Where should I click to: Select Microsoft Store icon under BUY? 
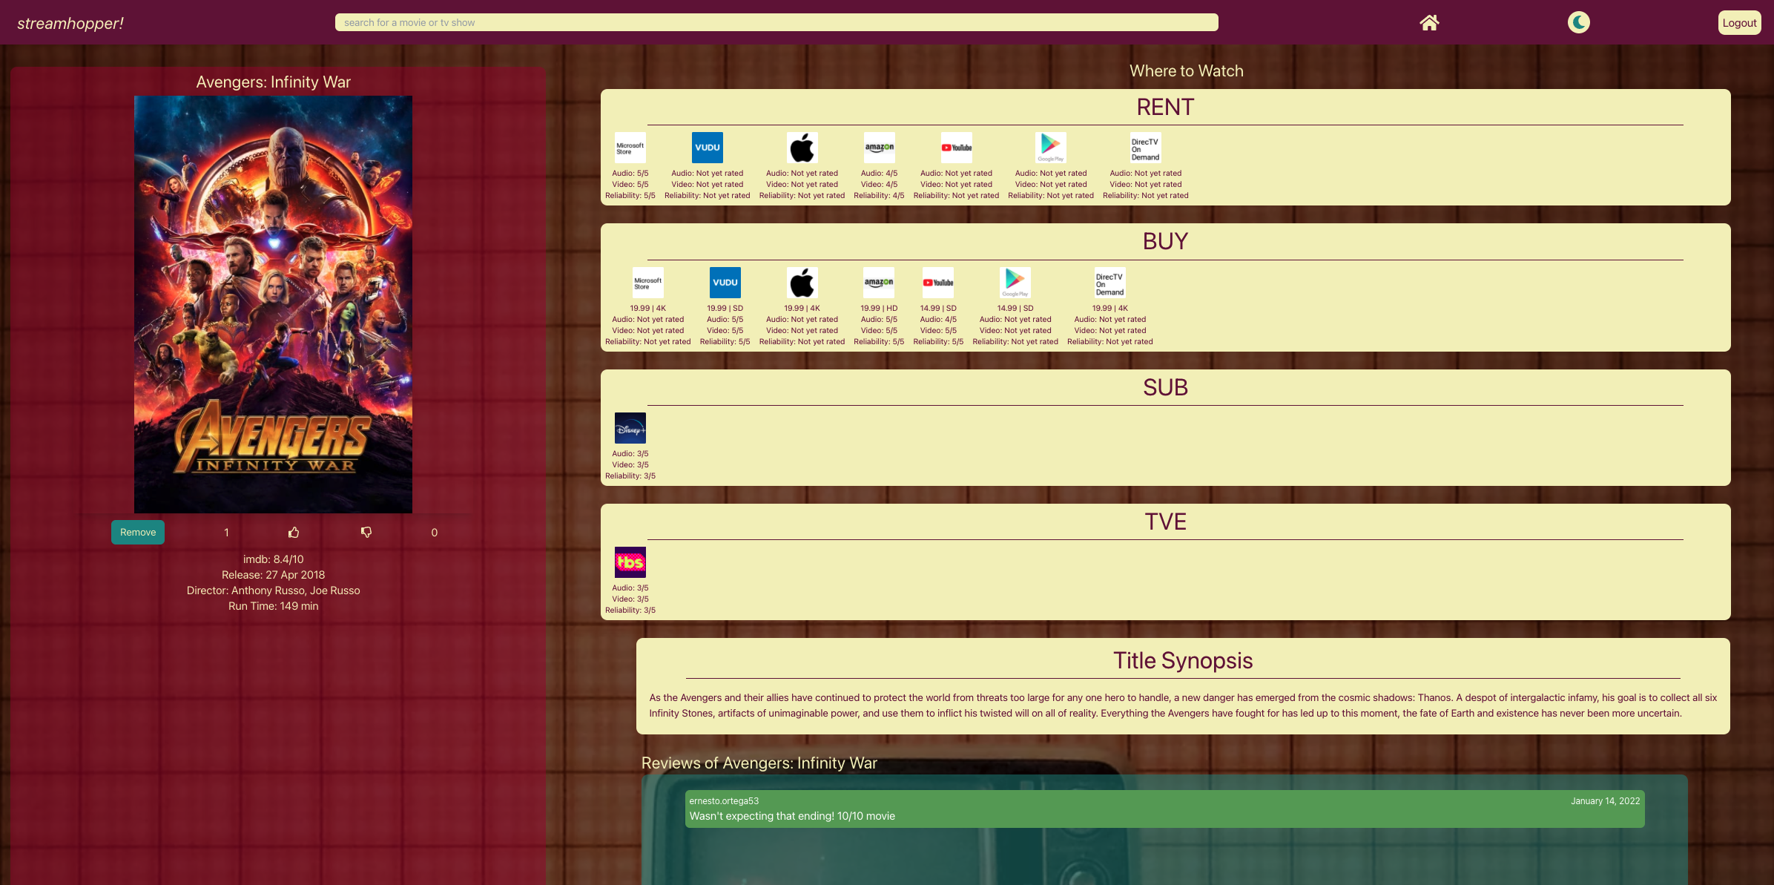pos(648,283)
